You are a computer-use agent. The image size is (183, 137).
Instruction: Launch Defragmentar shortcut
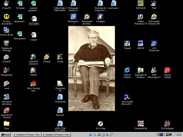(7, 70)
